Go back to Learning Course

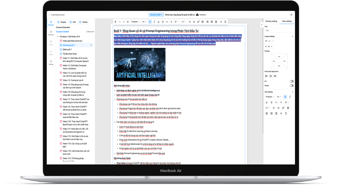(x=57, y=15)
